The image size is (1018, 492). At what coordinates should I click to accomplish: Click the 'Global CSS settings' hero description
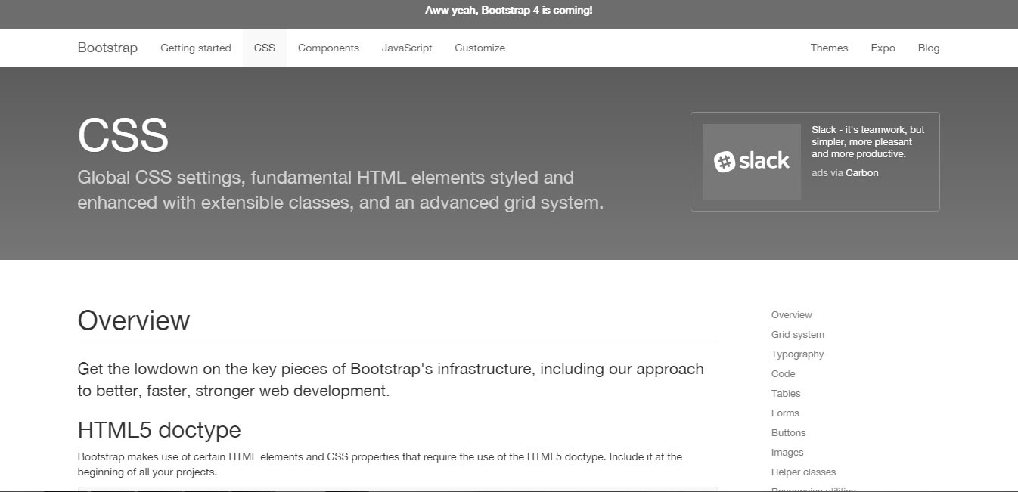pyautogui.click(x=340, y=190)
